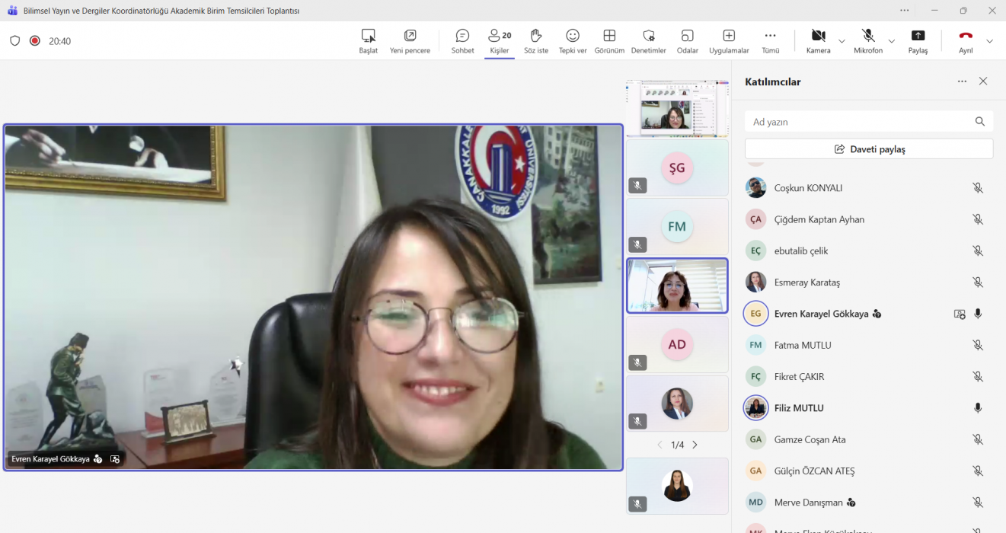Open the dropdown arrow beside Ayrıl

point(989,41)
